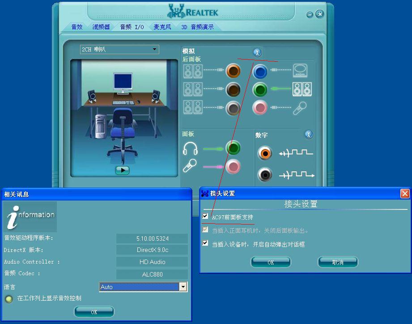Uncheck AC97前面板支持 checkbox
Viewport: 412px width, 324px height.
point(205,216)
